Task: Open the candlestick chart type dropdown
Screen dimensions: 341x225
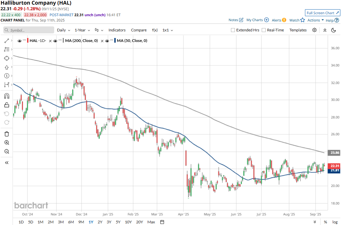Action: click(x=99, y=30)
